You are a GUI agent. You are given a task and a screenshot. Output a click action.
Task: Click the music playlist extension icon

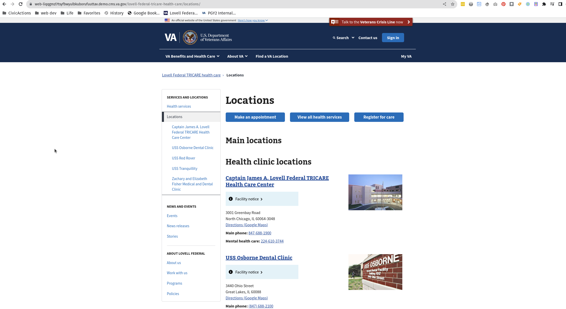pyautogui.click(x=552, y=4)
